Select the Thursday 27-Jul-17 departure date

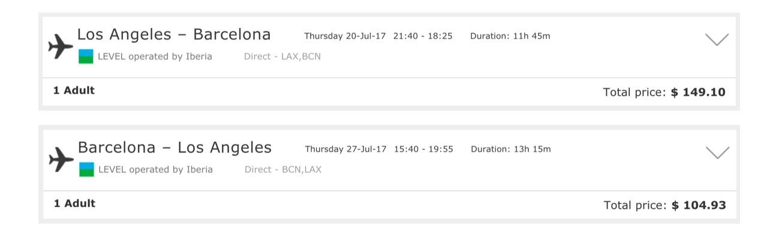pos(345,149)
